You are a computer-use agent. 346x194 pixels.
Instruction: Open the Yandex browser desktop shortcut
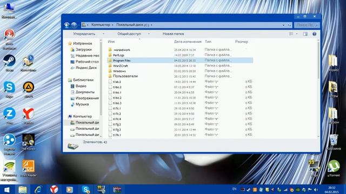[x=29, y=116]
